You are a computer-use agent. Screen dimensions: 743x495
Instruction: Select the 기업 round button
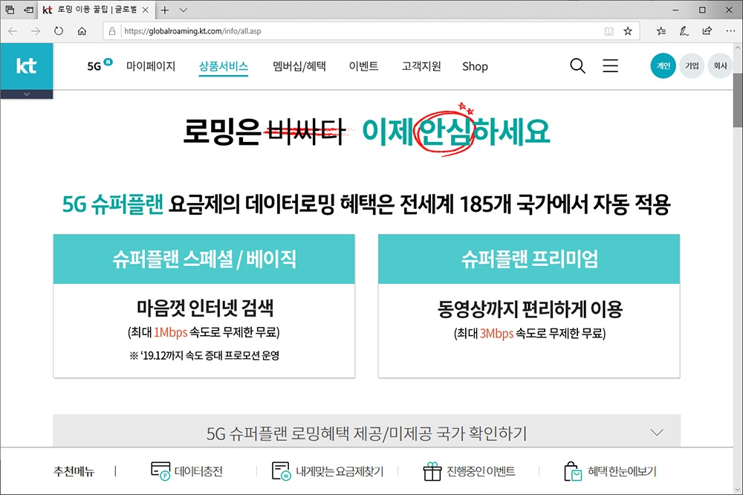point(692,66)
